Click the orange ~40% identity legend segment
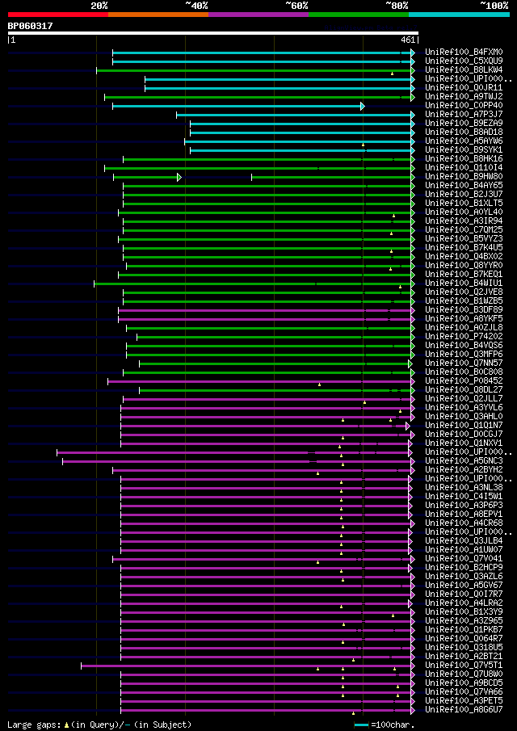The image size is (517, 731). 158,15
